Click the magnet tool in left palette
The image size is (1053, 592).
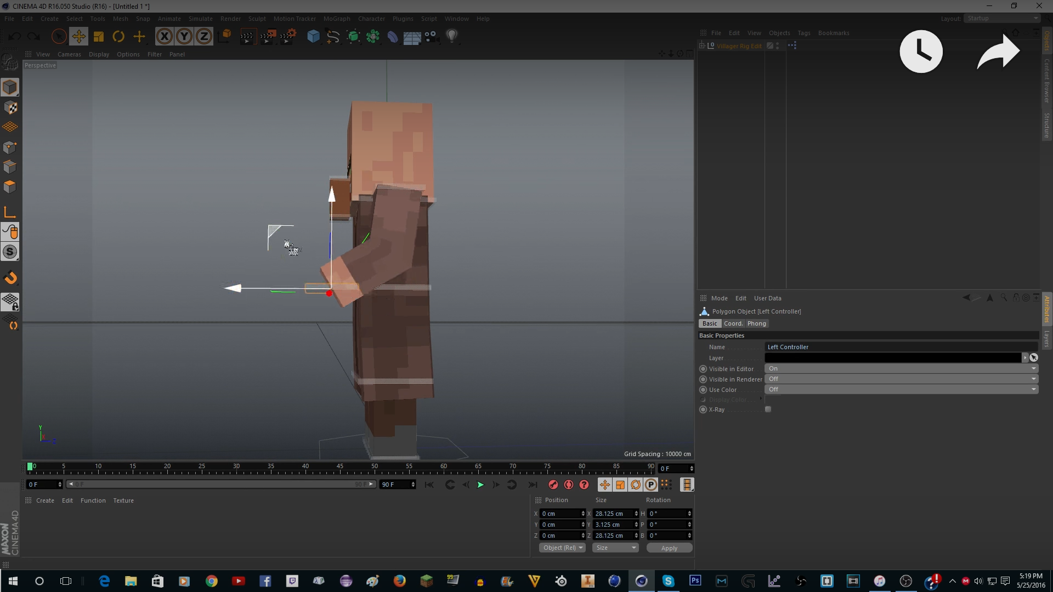11,278
